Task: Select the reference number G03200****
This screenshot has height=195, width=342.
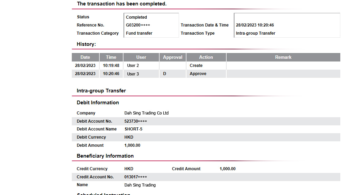Action: 138,25
